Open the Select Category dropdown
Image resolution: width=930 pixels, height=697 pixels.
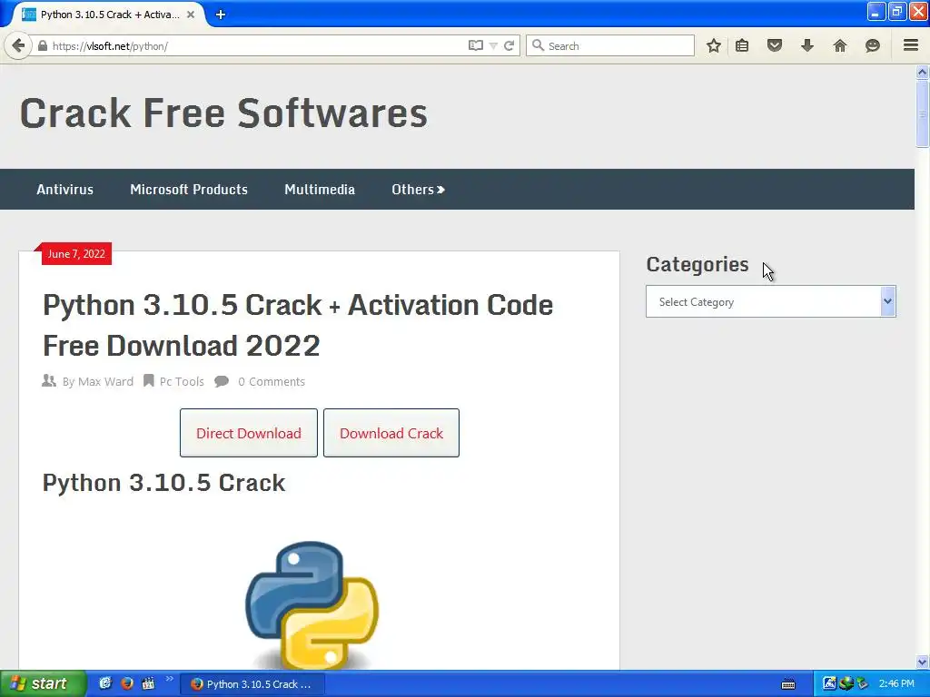[x=770, y=301]
